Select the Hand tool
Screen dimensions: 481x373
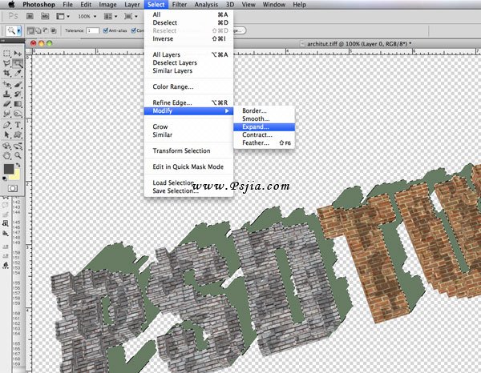(7, 155)
